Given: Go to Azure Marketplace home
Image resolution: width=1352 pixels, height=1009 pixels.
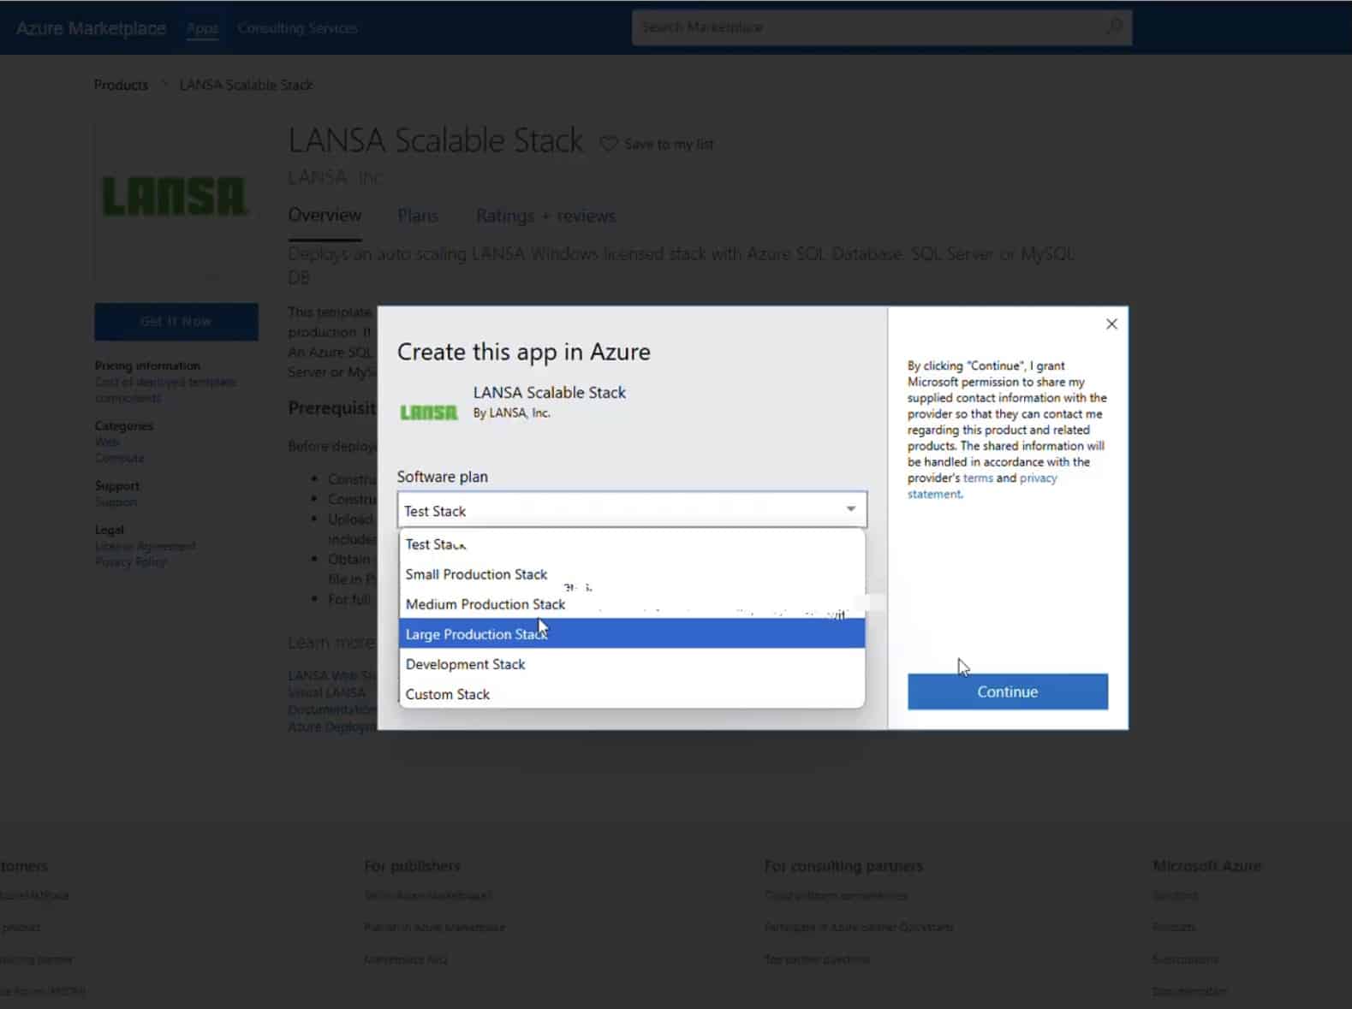Looking at the screenshot, I should click(91, 28).
